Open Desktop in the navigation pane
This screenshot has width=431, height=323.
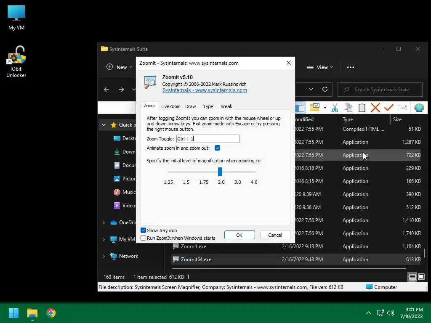125,138
